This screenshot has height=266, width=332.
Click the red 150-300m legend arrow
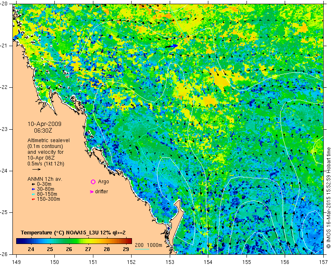click(33, 199)
